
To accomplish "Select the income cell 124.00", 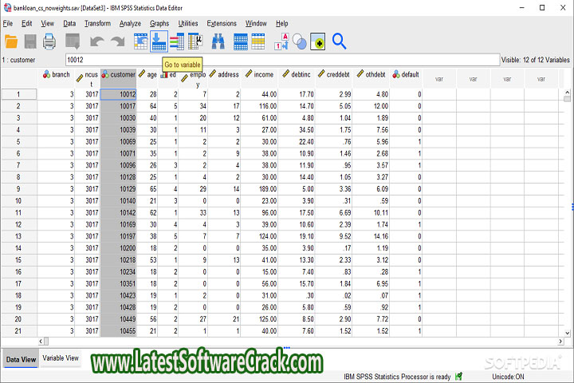I will [x=260, y=236].
